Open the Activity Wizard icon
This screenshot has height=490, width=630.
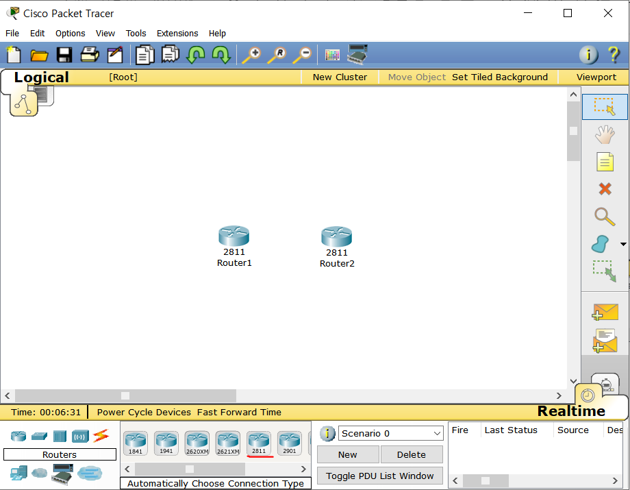[x=115, y=55]
